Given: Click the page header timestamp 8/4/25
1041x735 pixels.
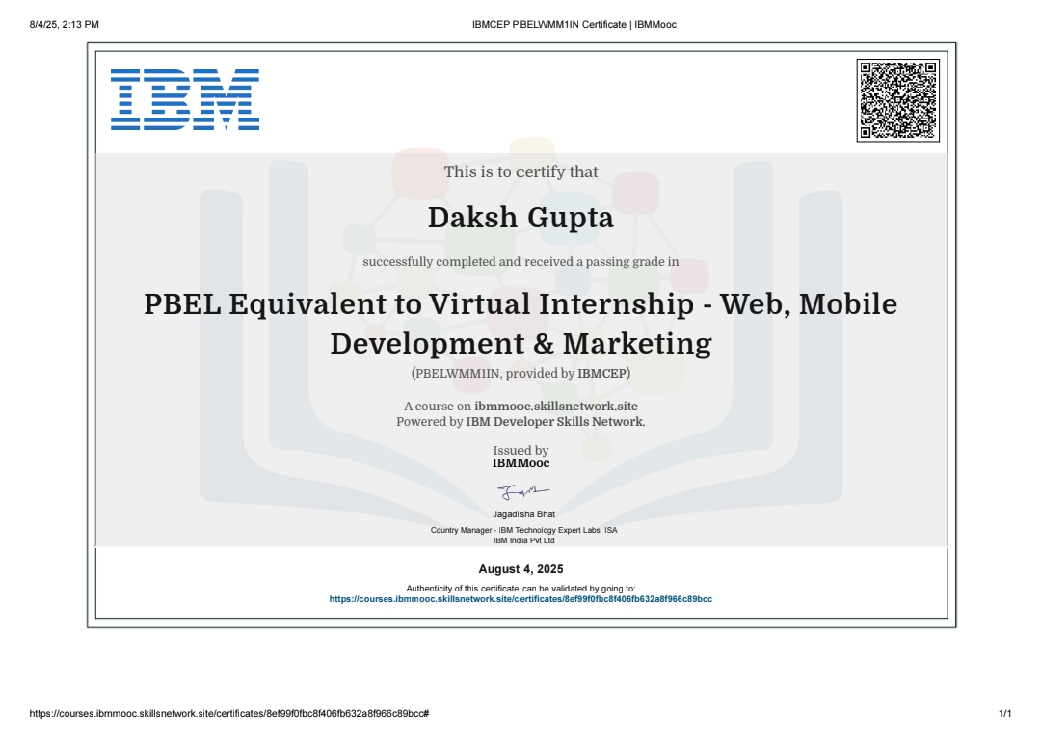Looking at the screenshot, I should 65,25.
